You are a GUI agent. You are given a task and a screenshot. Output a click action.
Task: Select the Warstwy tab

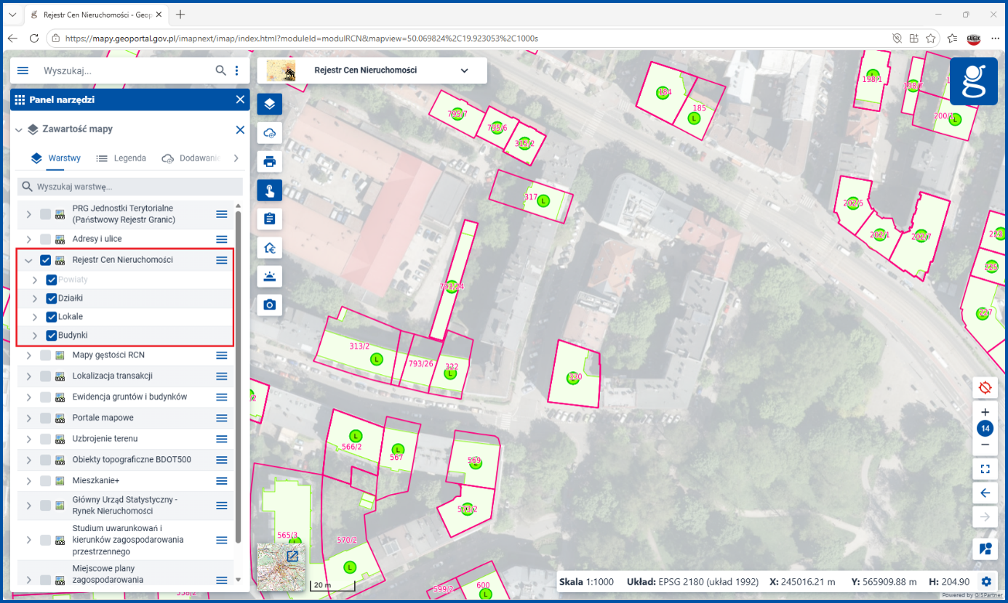(x=56, y=158)
